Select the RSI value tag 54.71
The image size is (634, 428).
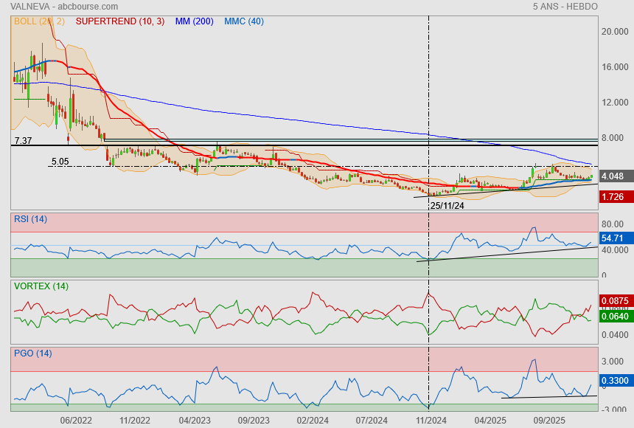coord(613,238)
